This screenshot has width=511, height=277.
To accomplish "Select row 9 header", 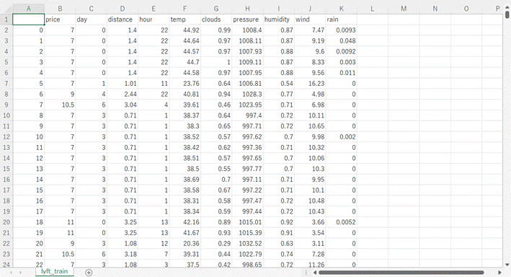I will tap(6, 105).
